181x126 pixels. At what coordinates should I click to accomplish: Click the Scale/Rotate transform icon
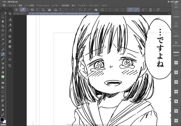tap(102, 10)
